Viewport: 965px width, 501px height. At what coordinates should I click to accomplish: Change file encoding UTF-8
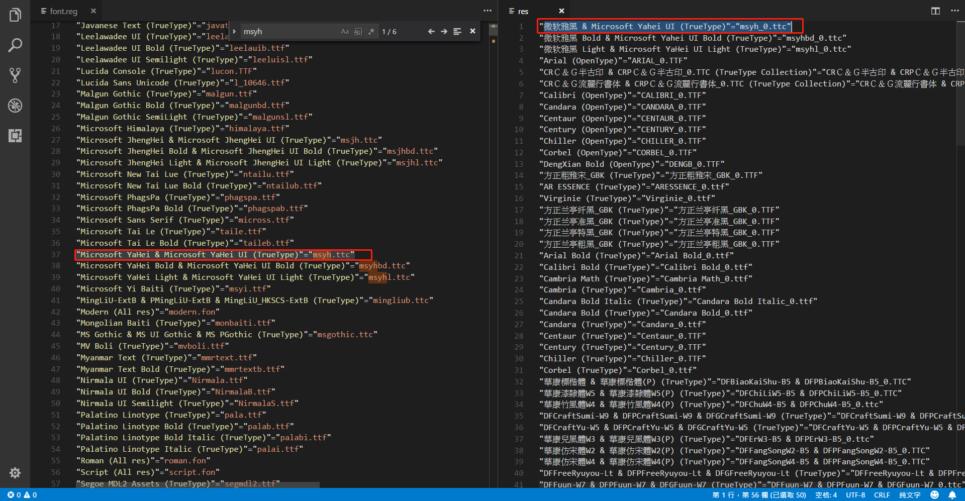(855, 495)
